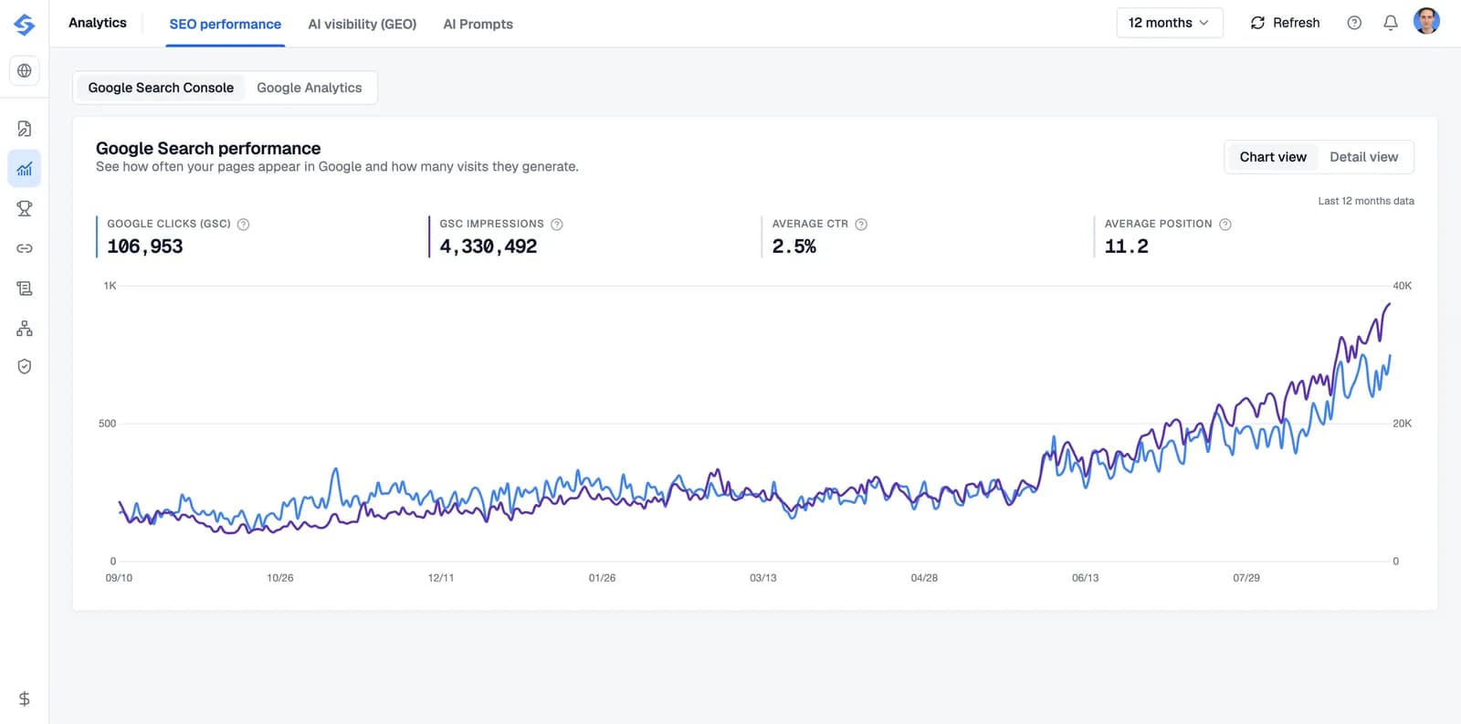Show info tooltip for GSC Impressions
The image size is (1461, 724).
tap(557, 225)
